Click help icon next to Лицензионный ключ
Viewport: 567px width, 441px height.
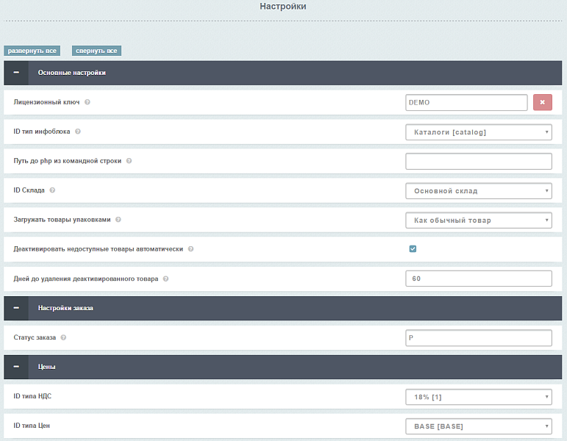click(88, 102)
